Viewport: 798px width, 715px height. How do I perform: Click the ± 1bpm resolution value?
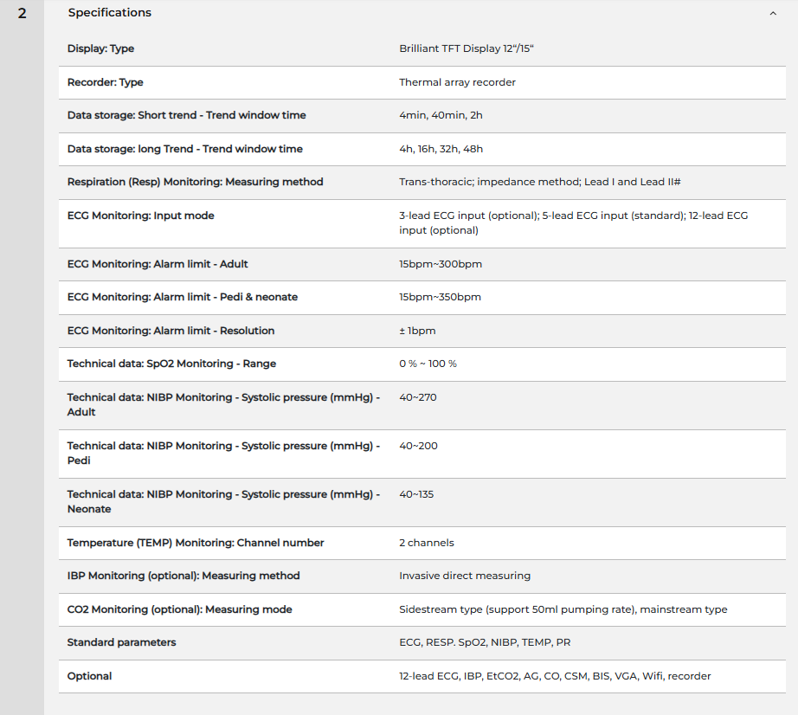[417, 331]
